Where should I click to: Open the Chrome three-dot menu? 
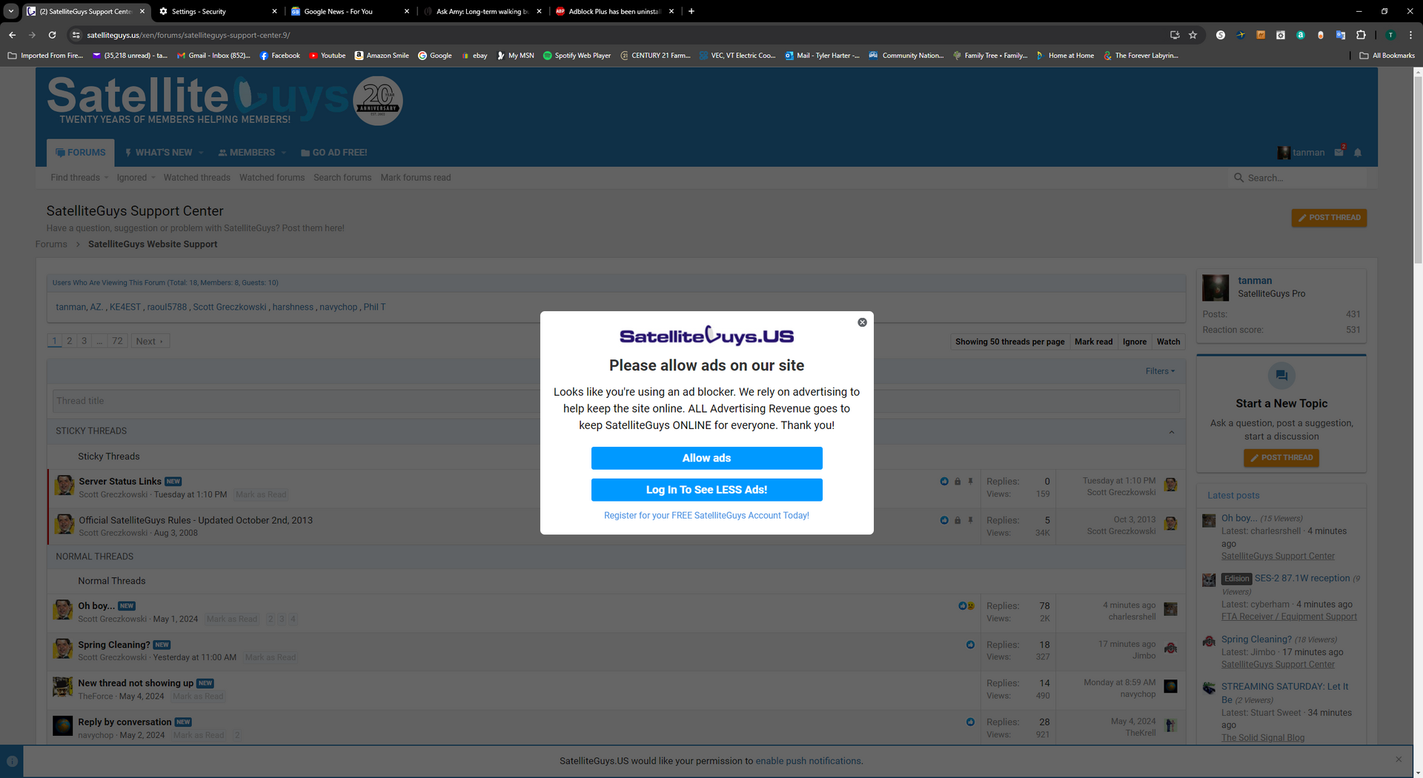(1410, 35)
